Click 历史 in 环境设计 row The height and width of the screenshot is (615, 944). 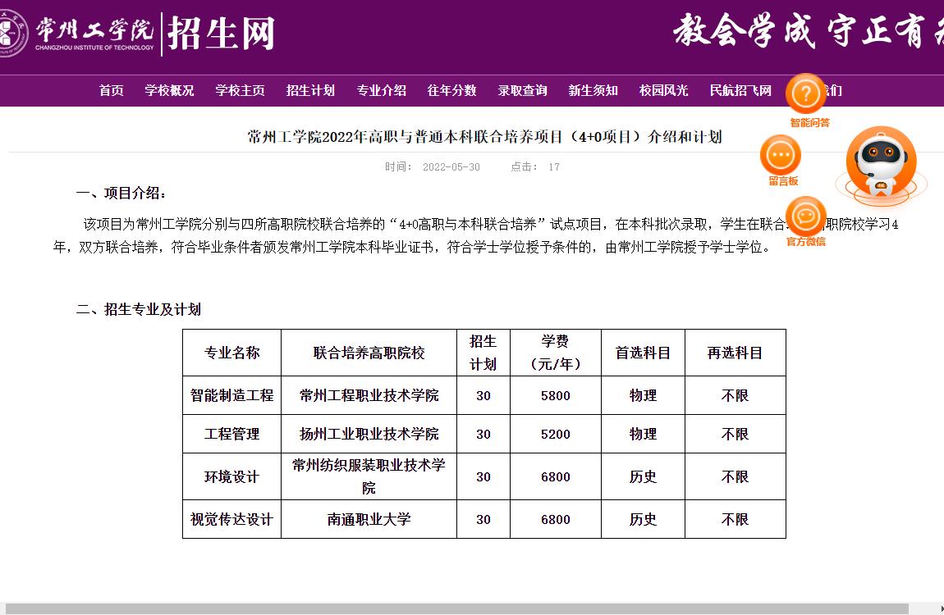point(643,476)
